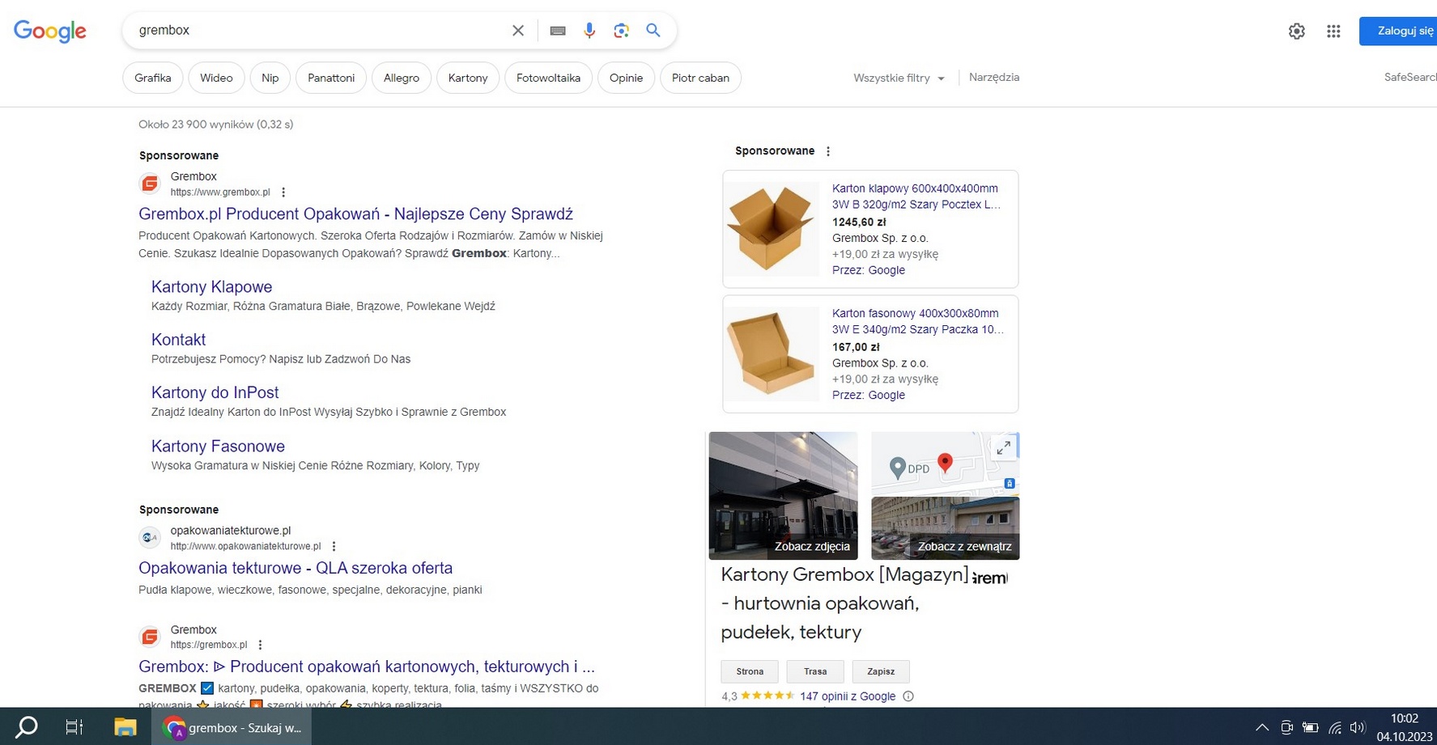Select the Fotowoltaika filter chip
This screenshot has width=1437, height=745.
[x=548, y=78]
